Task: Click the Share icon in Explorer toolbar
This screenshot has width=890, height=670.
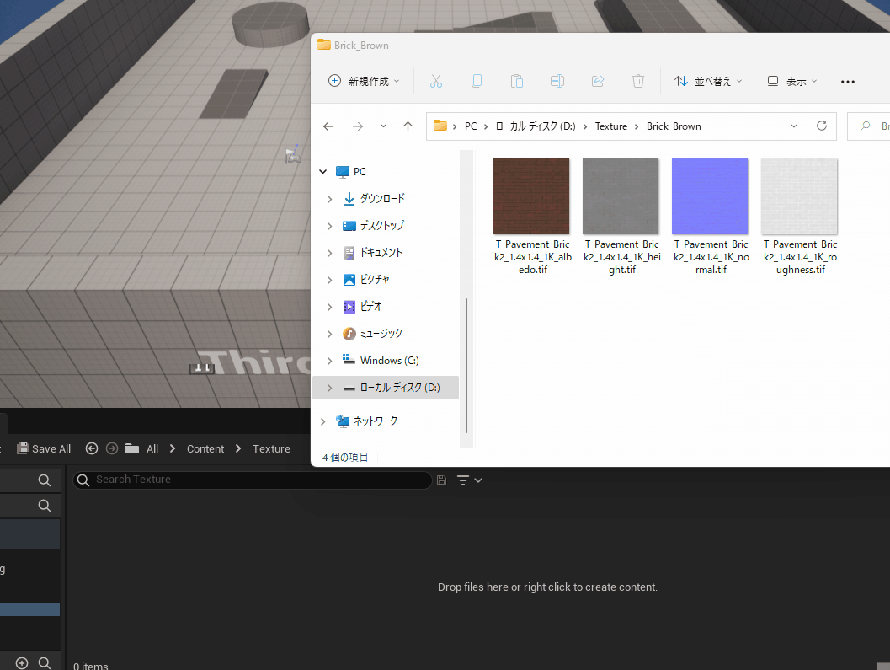Action: point(598,81)
